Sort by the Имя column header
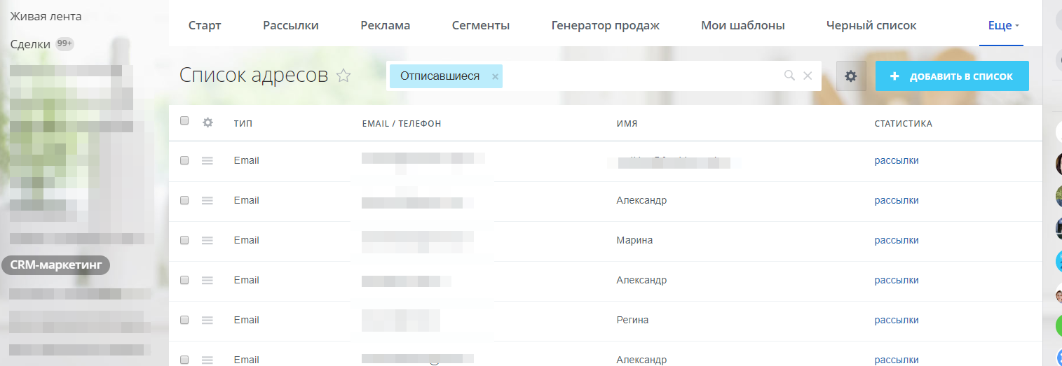This screenshot has width=1062, height=366. 627,123
